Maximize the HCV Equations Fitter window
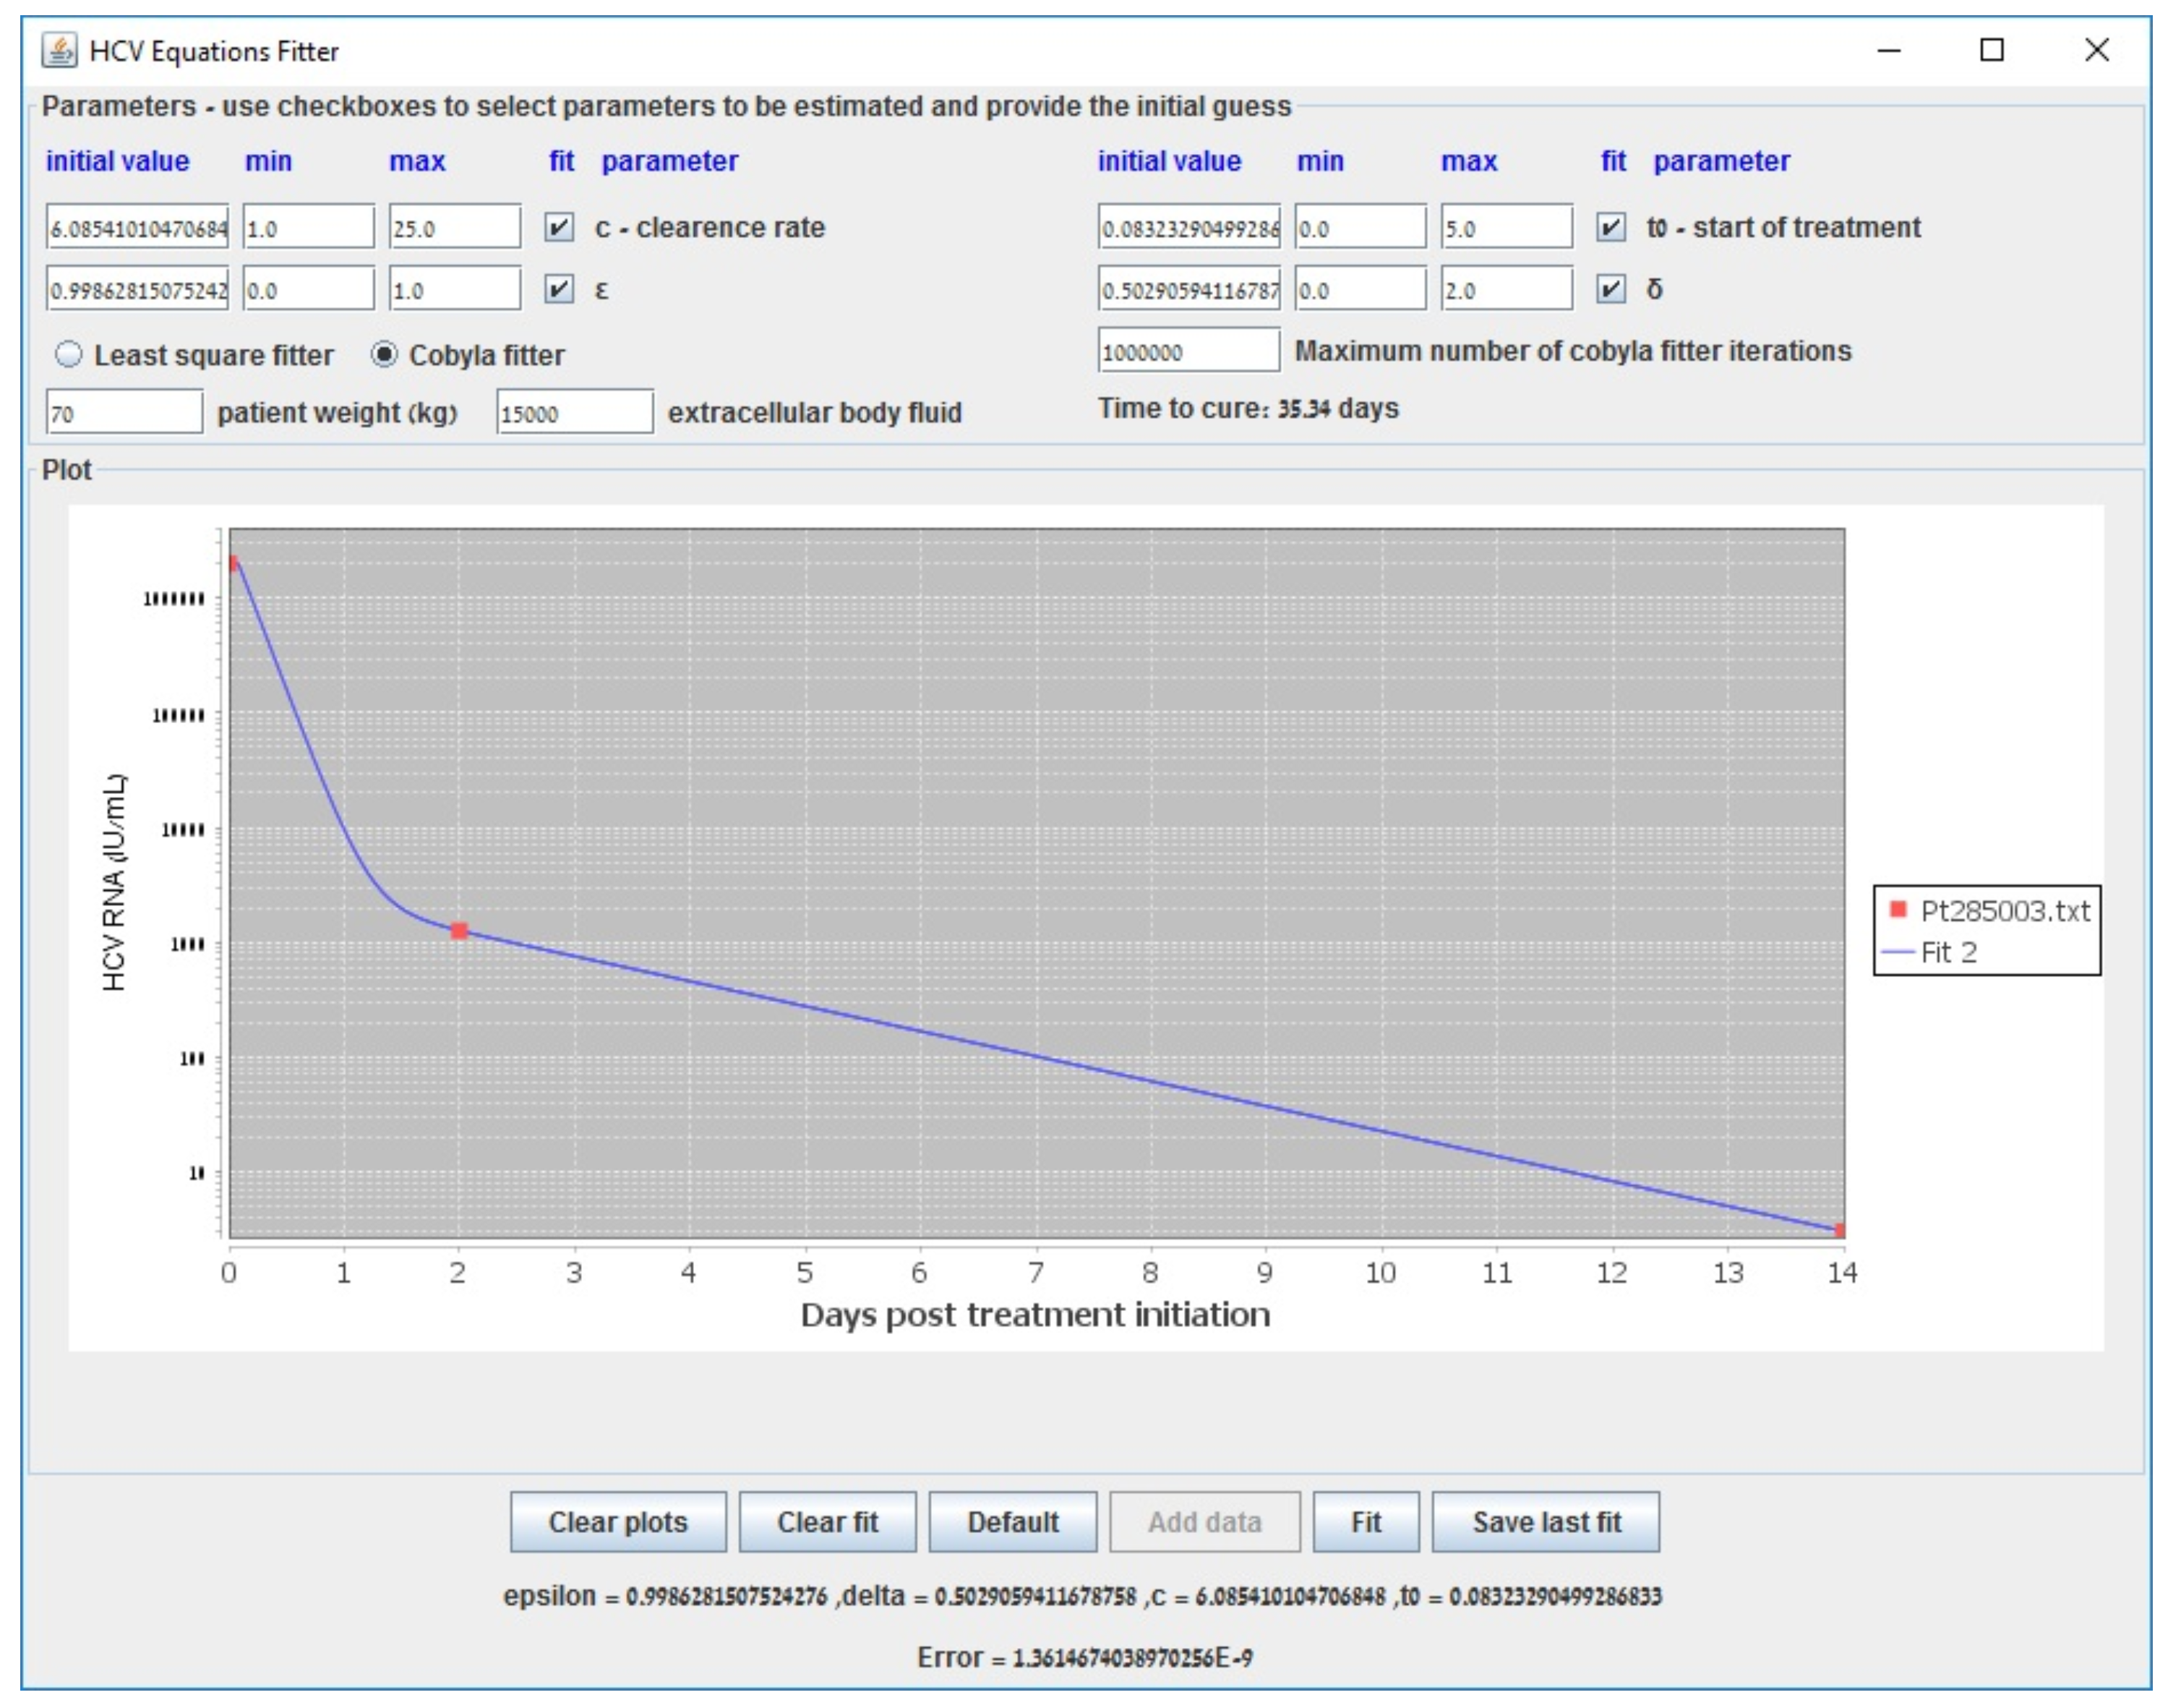 1991,50
